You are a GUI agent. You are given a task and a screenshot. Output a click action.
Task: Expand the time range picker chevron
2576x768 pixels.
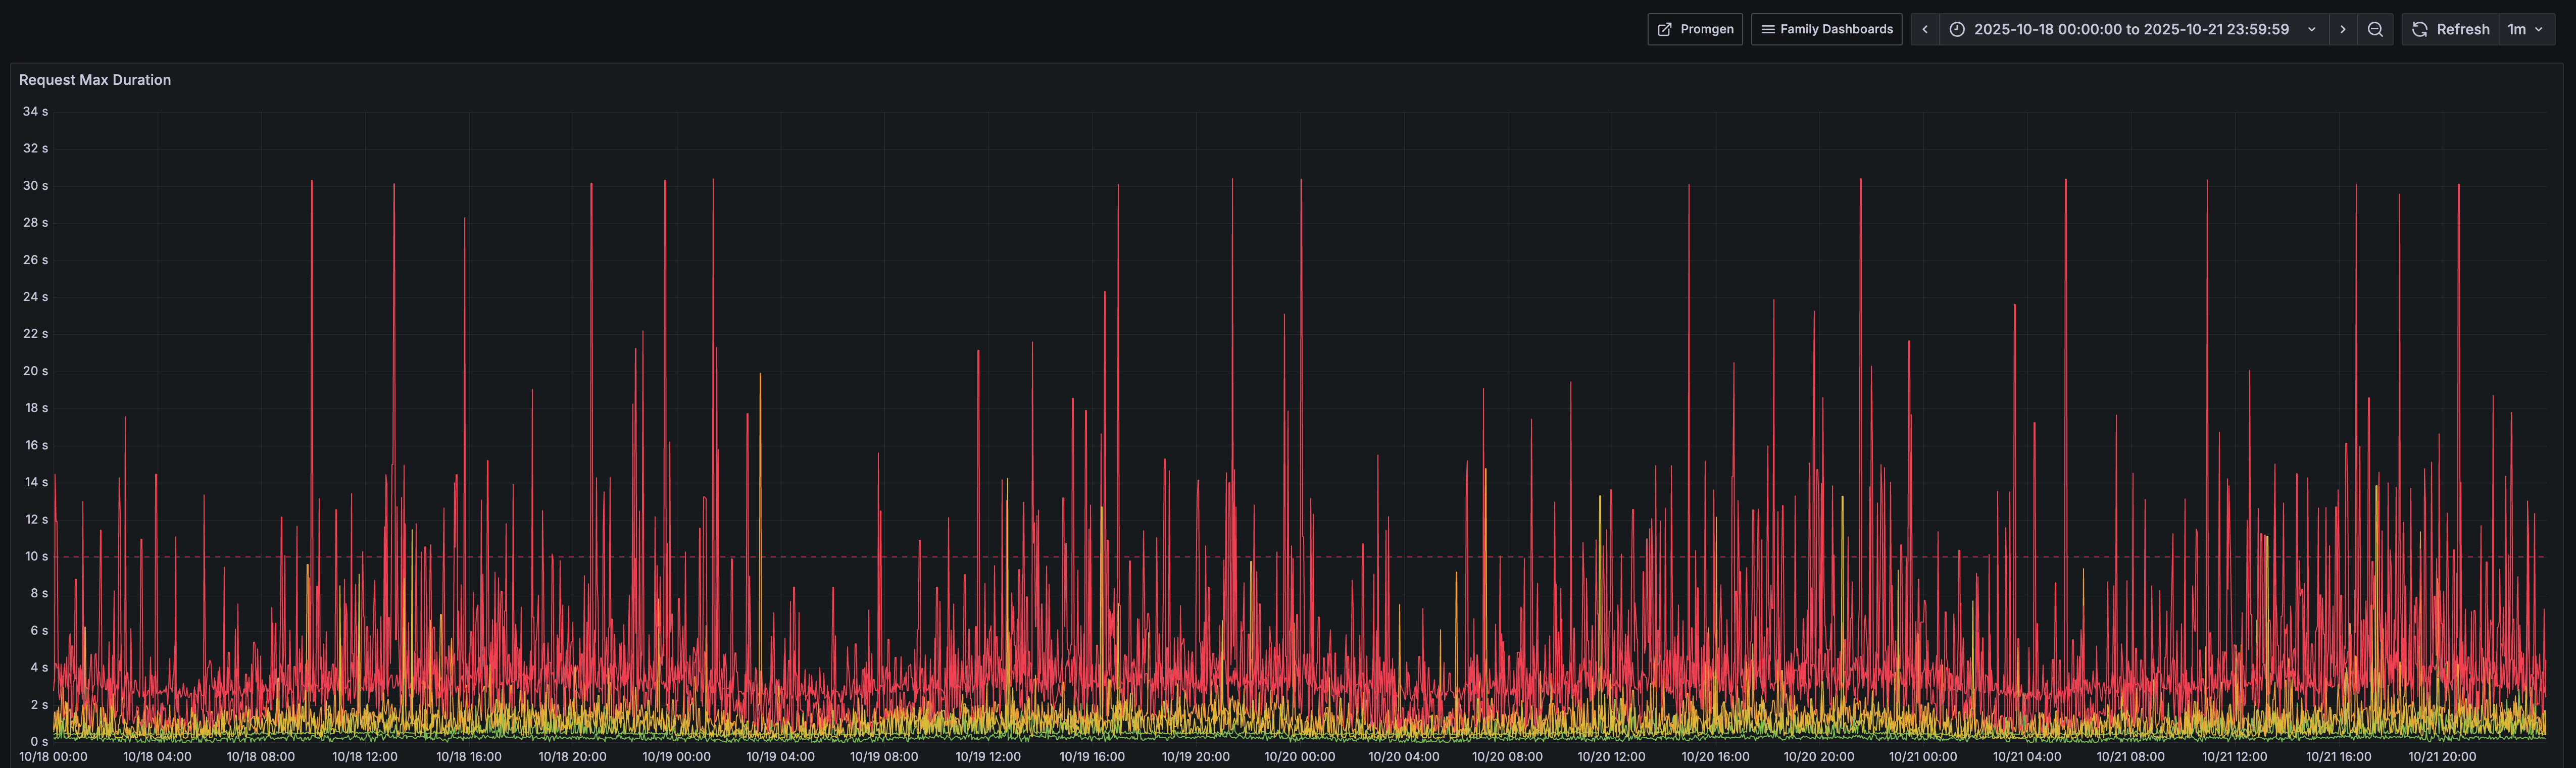click(2311, 29)
